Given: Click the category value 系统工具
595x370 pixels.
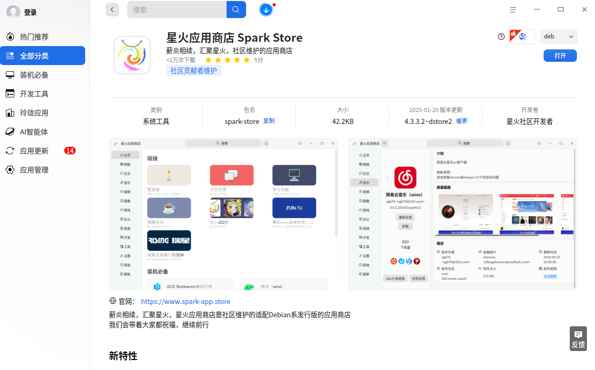Looking at the screenshot, I should point(156,122).
